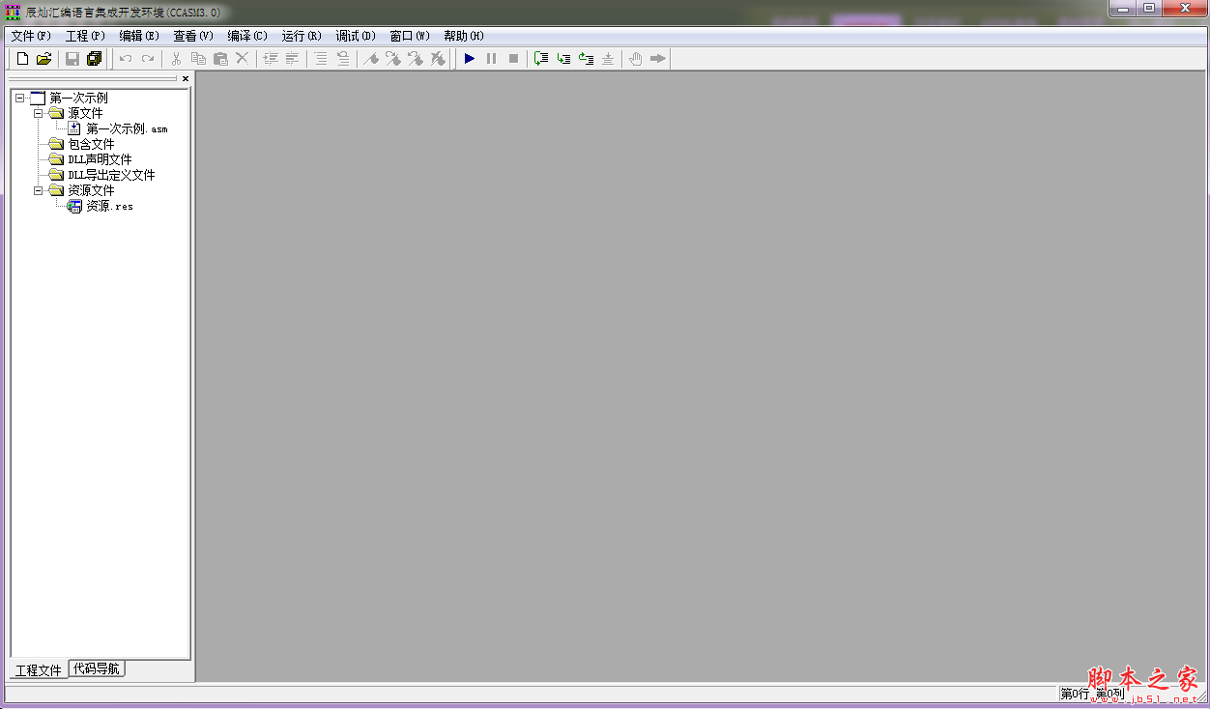Select the 资源文件 folder
Screen dimensions: 1210x710
pos(91,190)
